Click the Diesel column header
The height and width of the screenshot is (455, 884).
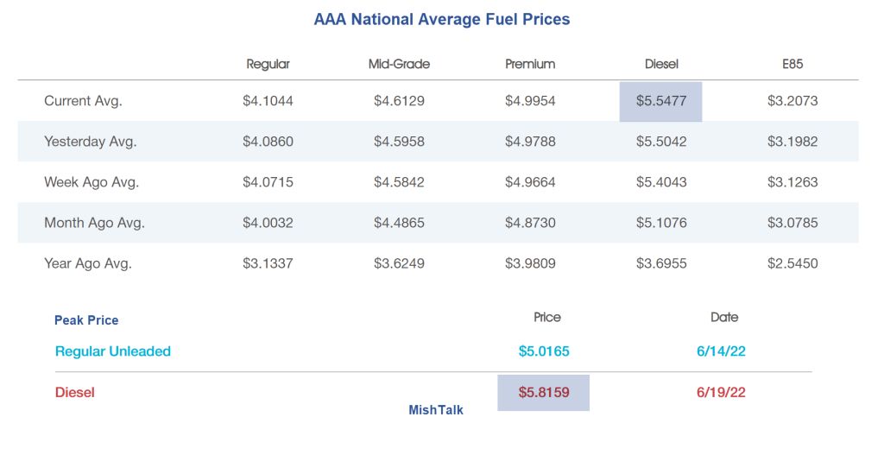tap(661, 64)
